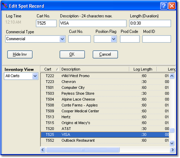This screenshot has height=158, width=180.
Task: Click the horizontal scrollbar thumb
Action: point(83,150)
